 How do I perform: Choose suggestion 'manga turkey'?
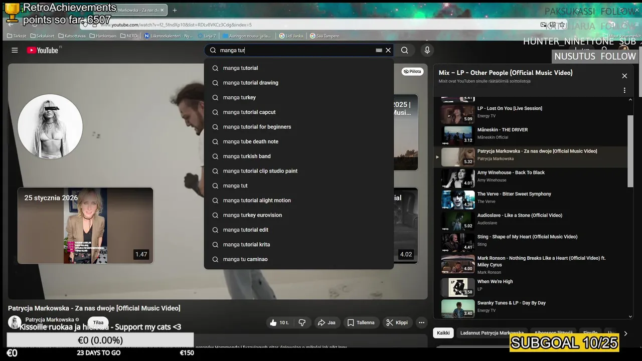click(298, 97)
